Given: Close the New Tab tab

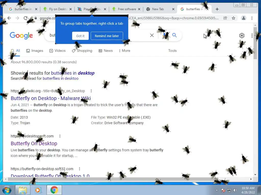Looking at the screenshot, I should (173, 9).
